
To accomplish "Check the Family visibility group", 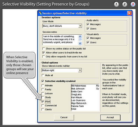I will coord(43,89).
